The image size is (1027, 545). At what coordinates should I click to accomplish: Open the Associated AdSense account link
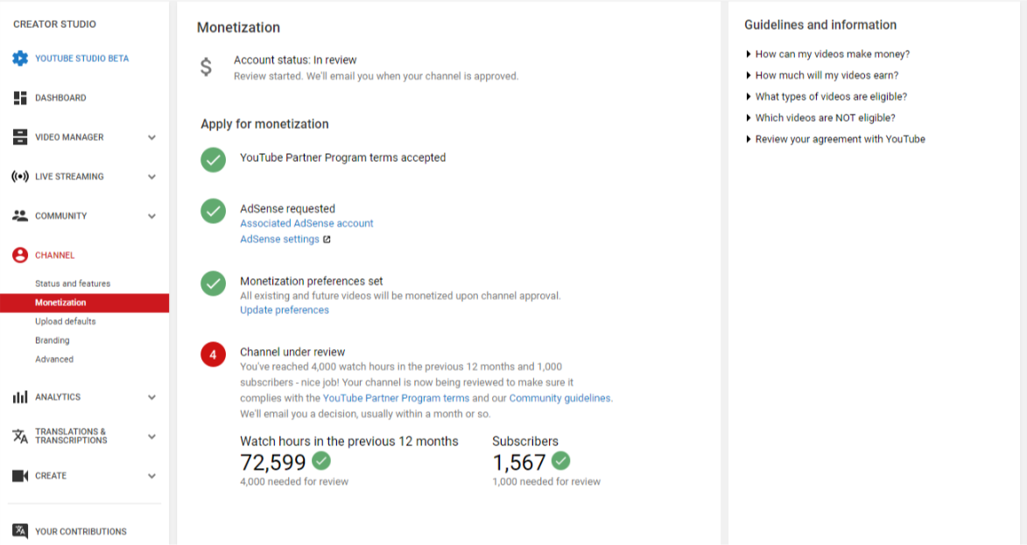coord(306,223)
